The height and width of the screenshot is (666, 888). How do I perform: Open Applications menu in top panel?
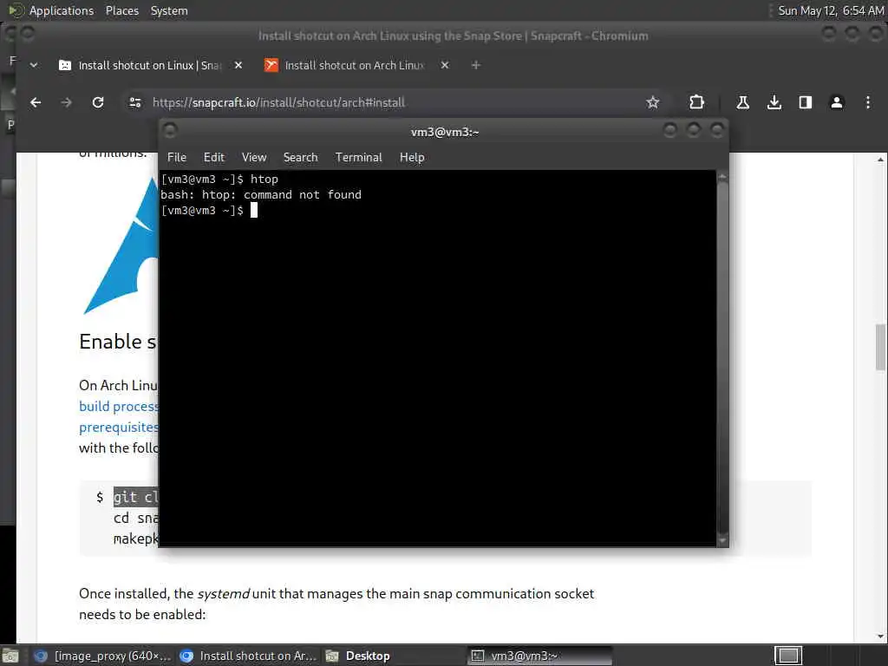click(x=62, y=10)
